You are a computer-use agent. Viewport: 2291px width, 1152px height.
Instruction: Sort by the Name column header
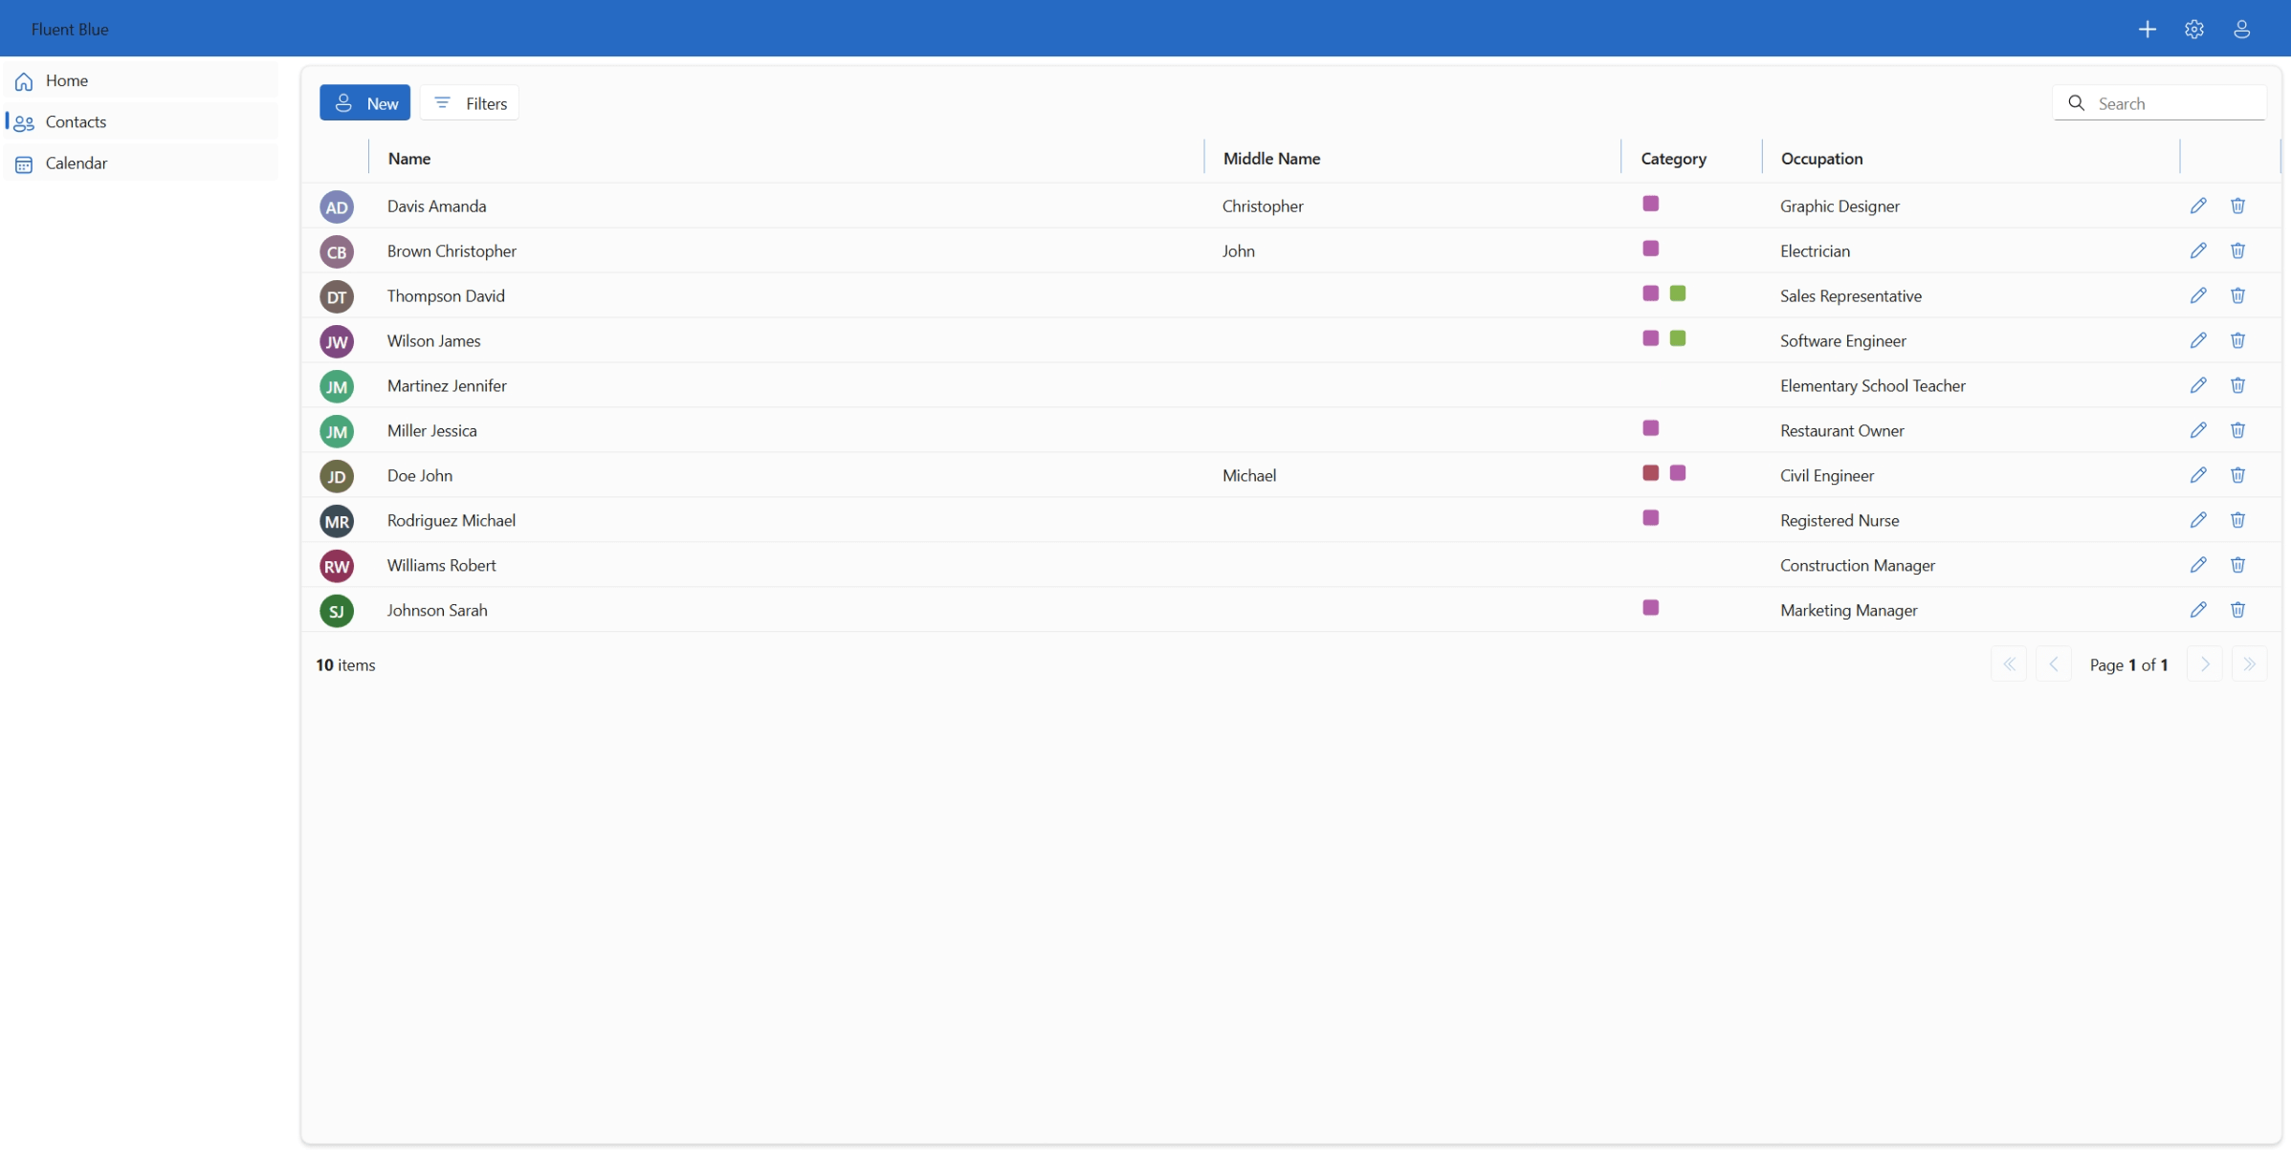pyautogui.click(x=408, y=158)
